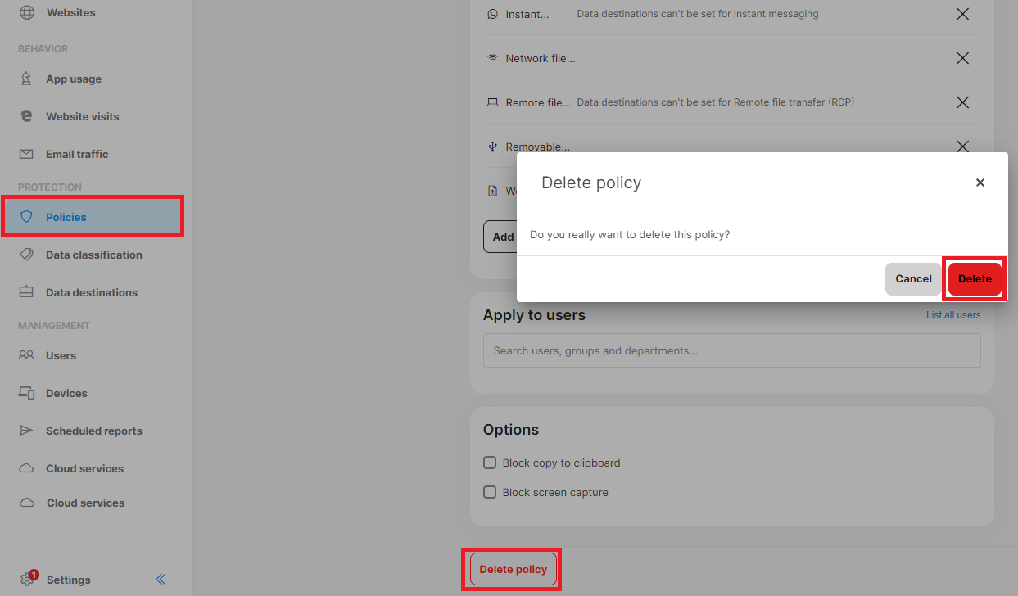Screen dimensions: 1018x596
Task: Select the App usage sidebar icon
Action: pyautogui.click(x=25, y=78)
